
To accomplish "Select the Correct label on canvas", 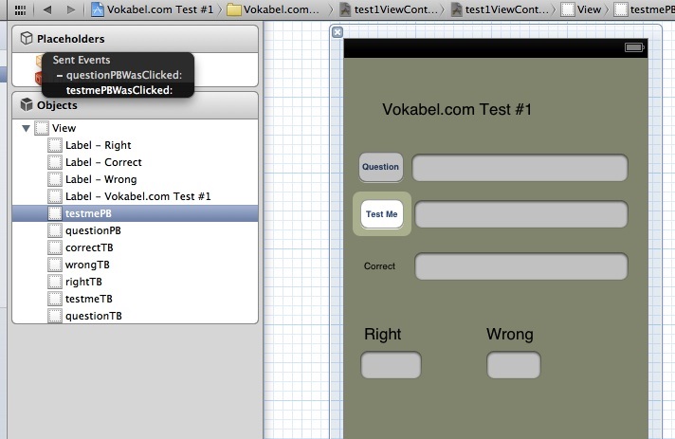I will pos(379,266).
